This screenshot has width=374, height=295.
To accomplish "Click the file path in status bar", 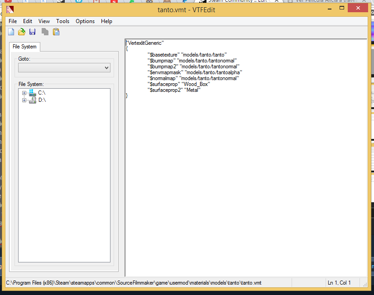I will 134,283.
